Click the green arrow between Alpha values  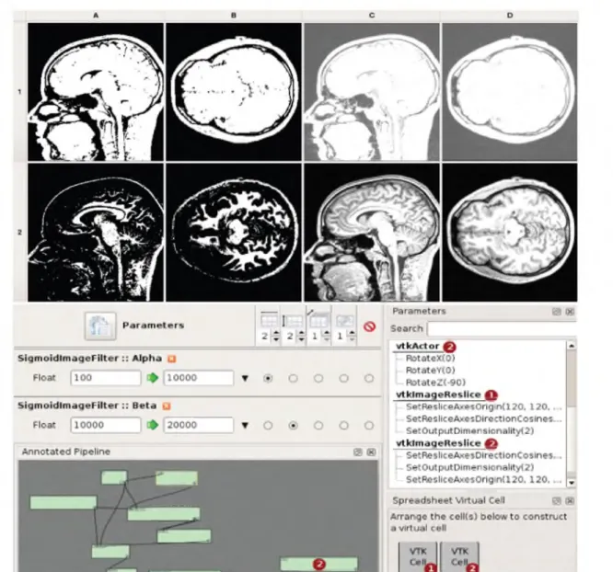pyautogui.click(x=153, y=378)
